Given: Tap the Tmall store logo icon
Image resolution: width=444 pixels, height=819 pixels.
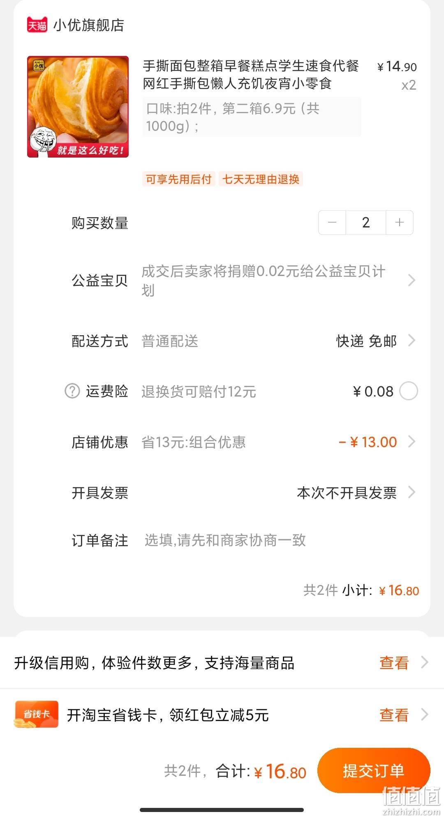Looking at the screenshot, I should tap(37, 25).
